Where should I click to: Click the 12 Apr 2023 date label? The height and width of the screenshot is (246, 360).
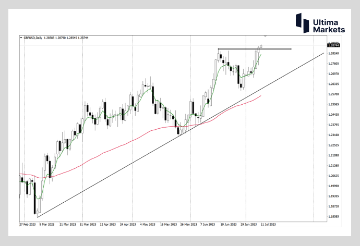[x=107, y=225]
